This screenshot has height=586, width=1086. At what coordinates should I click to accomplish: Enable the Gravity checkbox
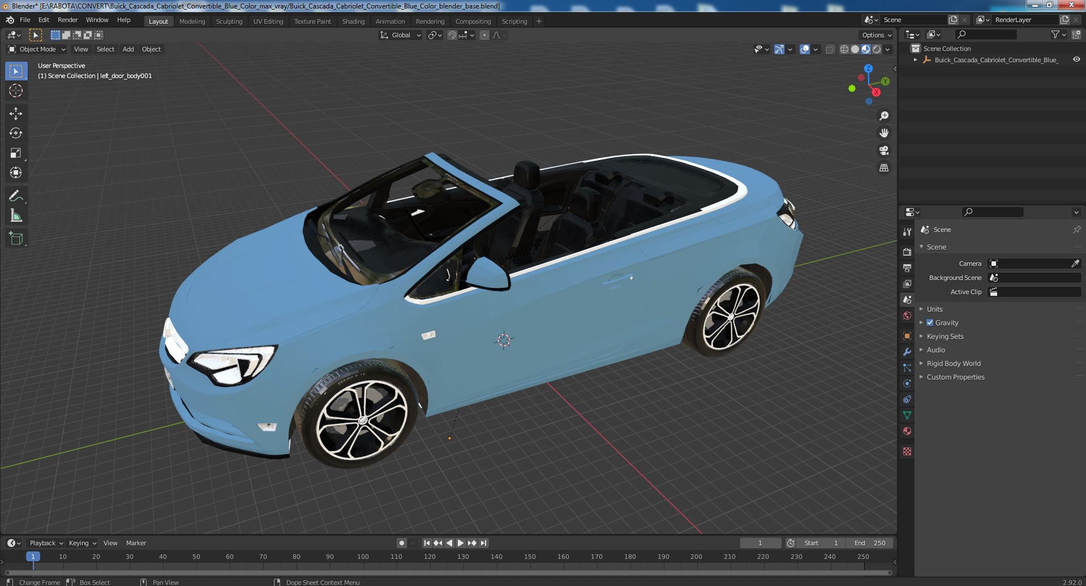[930, 322]
